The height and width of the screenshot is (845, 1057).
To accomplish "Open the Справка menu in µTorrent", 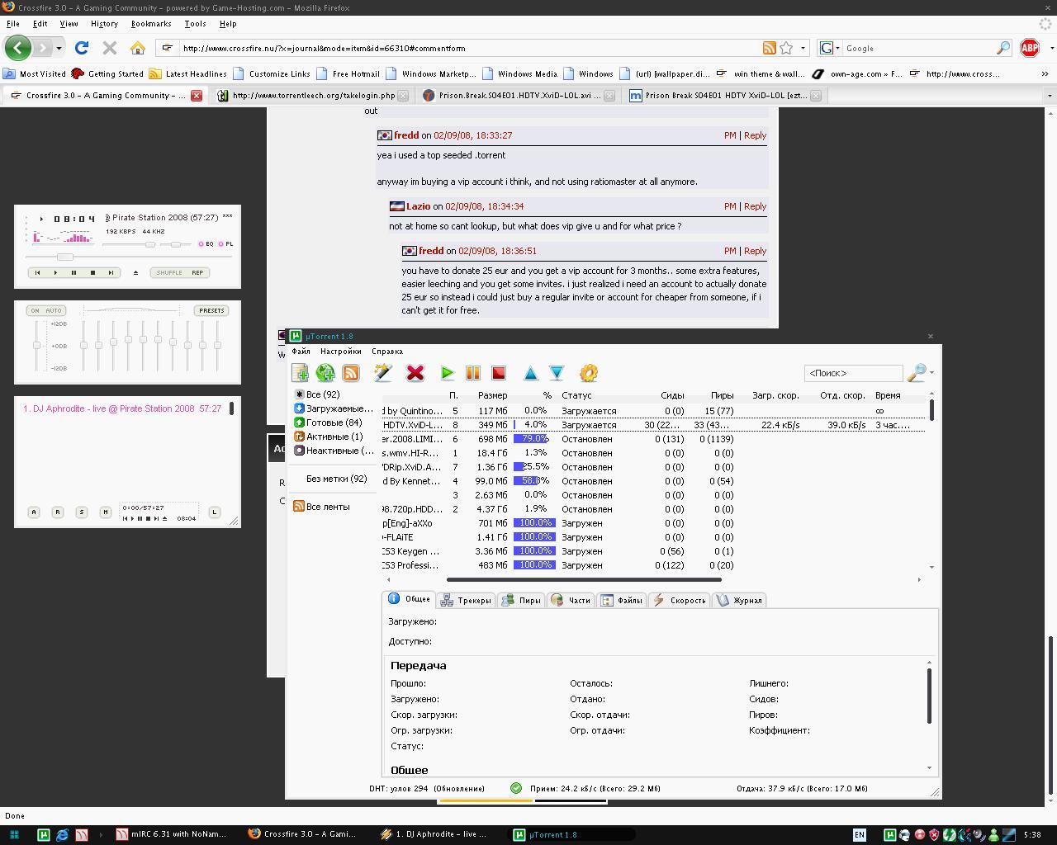I will 387,351.
